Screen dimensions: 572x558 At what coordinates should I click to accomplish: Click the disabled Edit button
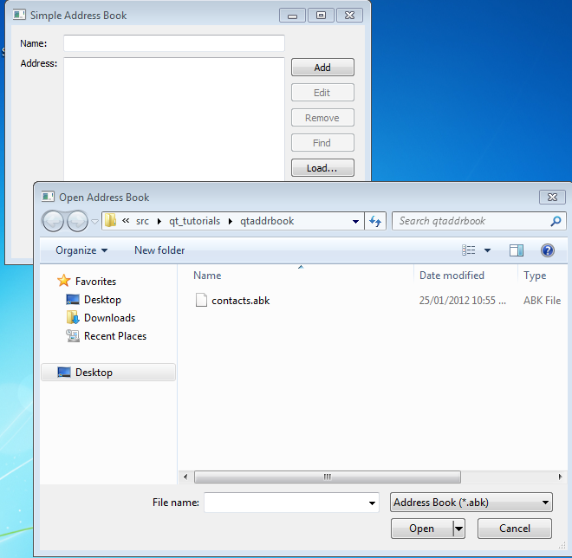click(322, 93)
